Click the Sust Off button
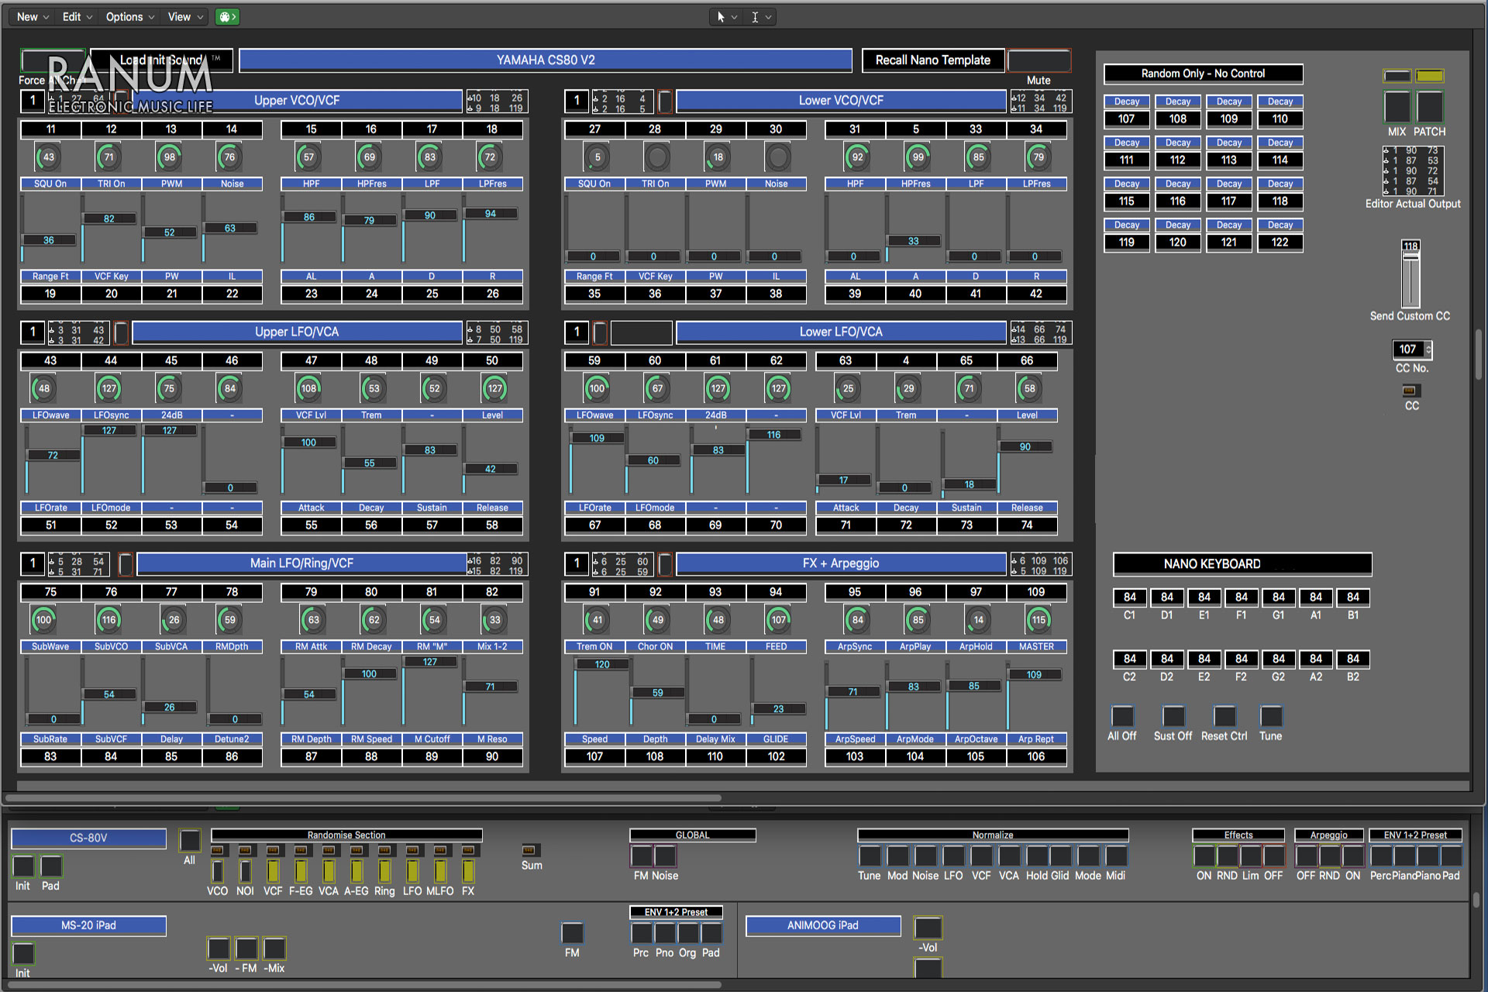This screenshot has height=992, width=1488. [x=1173, y=716]
